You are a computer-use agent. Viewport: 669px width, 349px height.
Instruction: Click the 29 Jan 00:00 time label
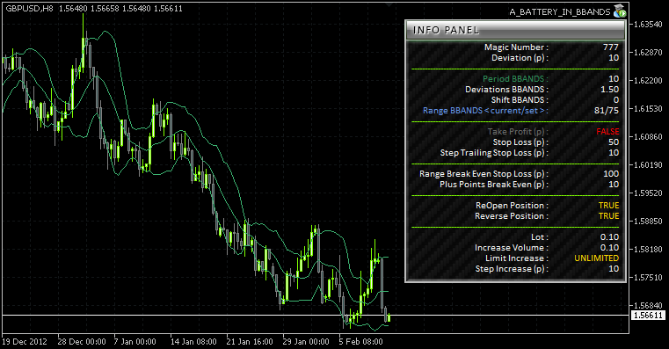click(306, 342)
